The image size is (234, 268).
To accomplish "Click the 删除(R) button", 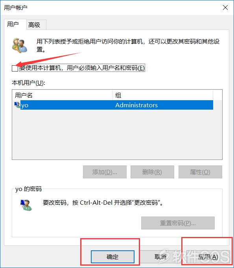I will tap(152, 172).
